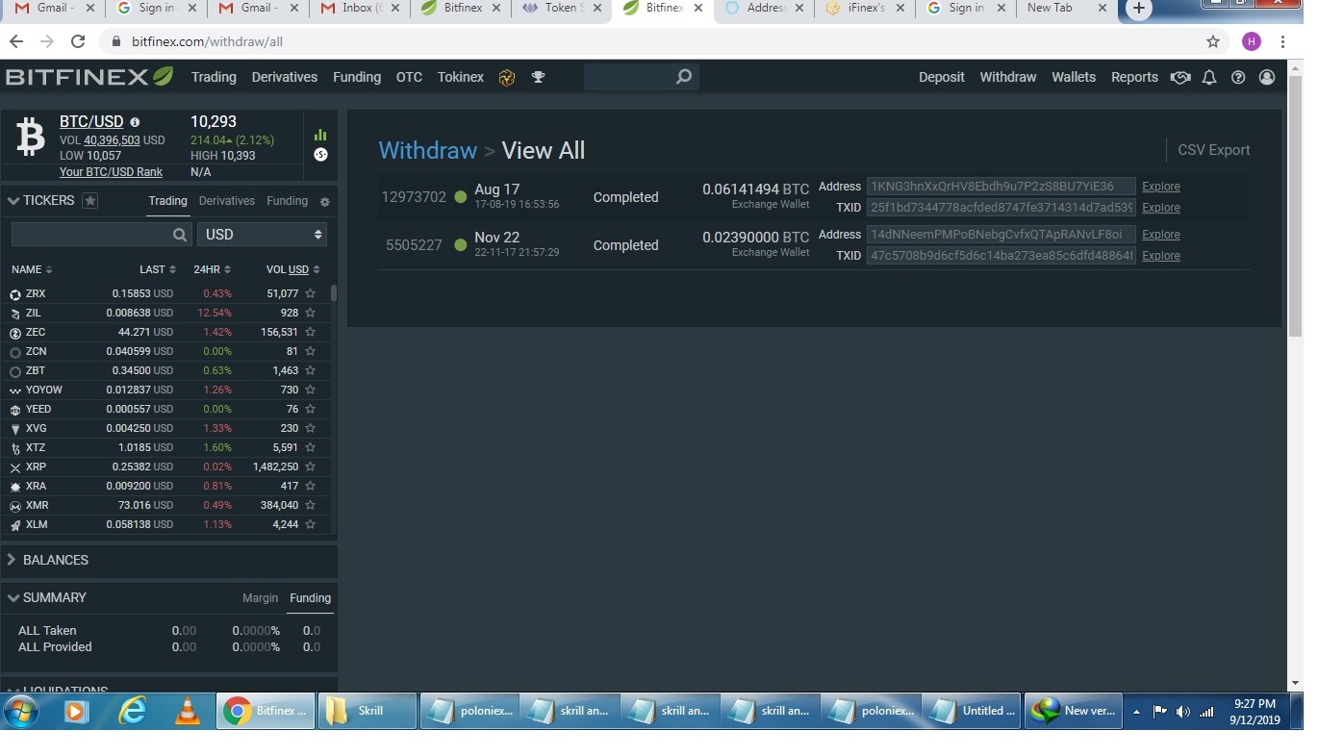Open the account profile icon in Bitfinex header
This screenshot has height=756, width=1318.
[1267, 77]
